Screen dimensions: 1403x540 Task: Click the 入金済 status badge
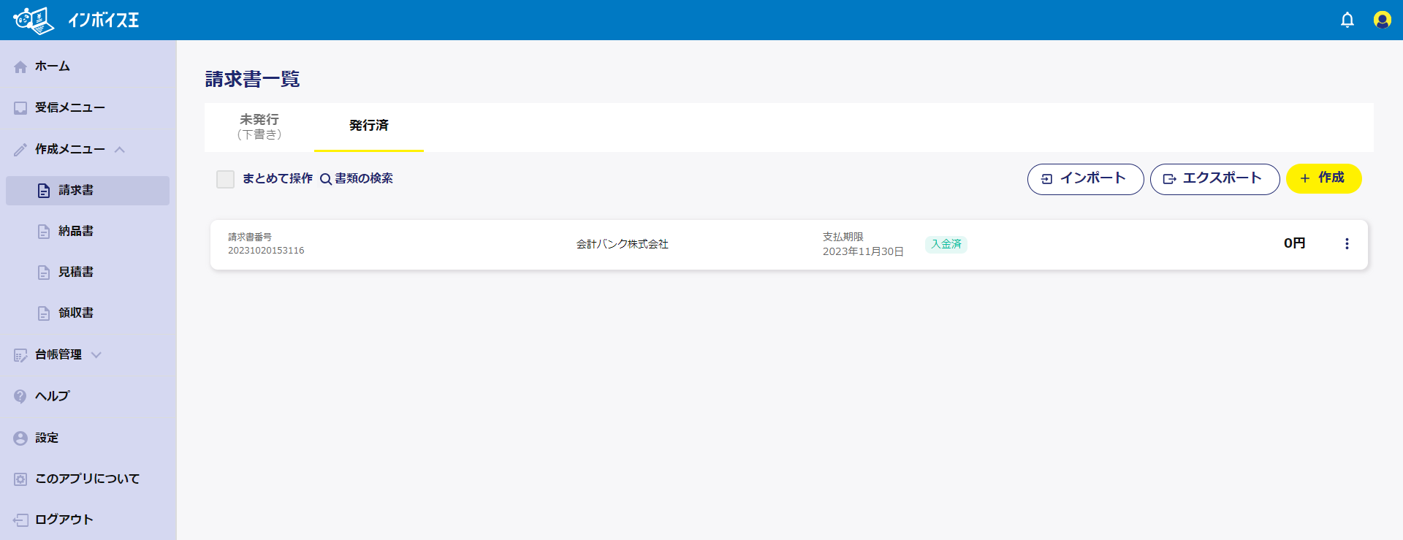946,244
